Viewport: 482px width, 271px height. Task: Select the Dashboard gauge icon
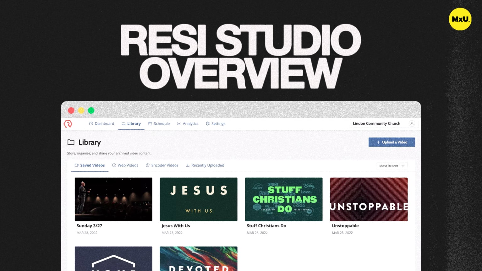tap(90, 123)
